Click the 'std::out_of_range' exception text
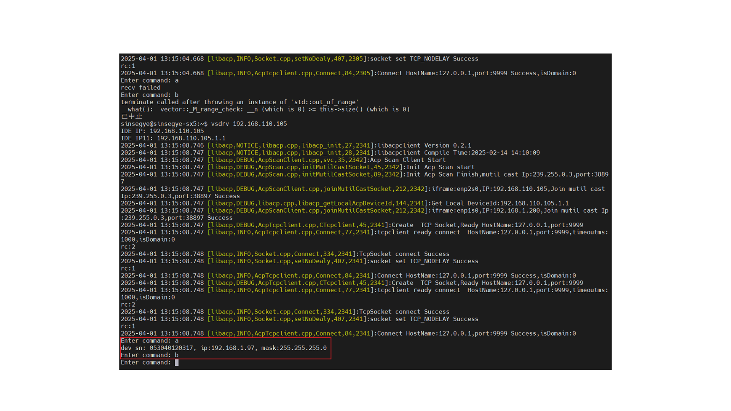Image resolution: width=731 pixels, height=411 pixels. pos(324,102)
